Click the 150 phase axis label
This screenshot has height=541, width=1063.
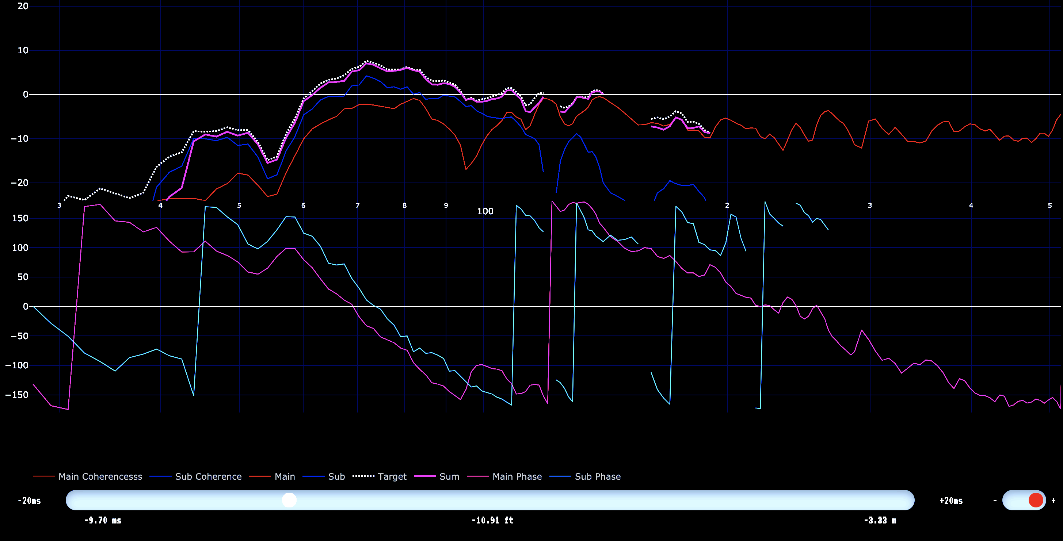(20, 218)
